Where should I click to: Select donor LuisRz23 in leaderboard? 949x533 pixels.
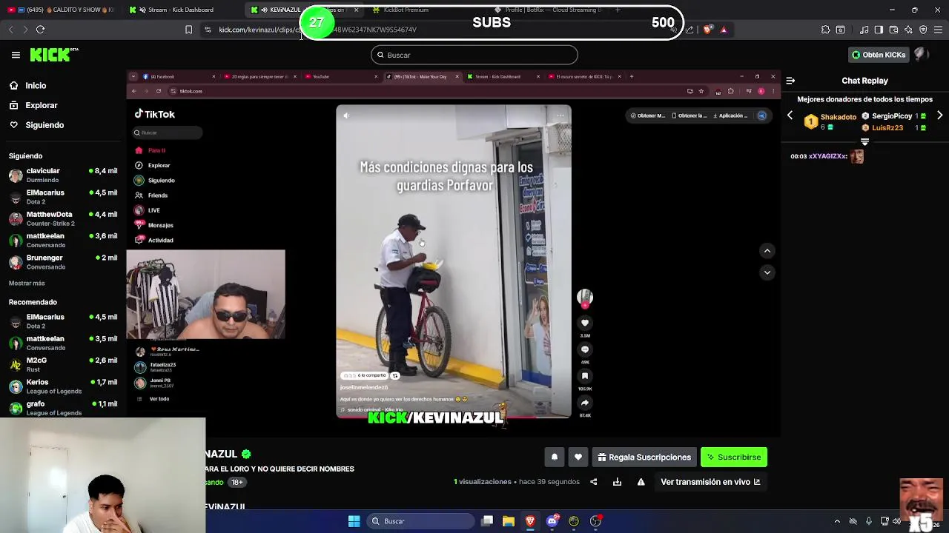coord(893,127)
